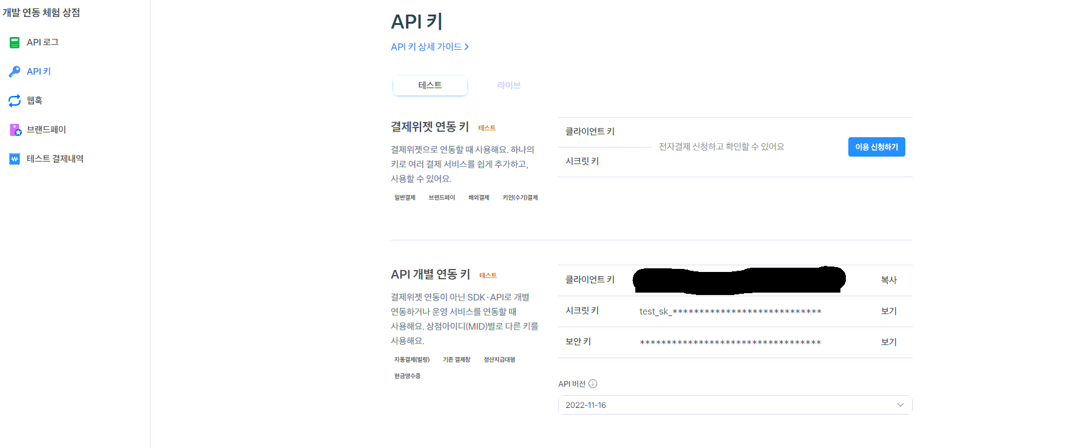The height and width of the screenshot is (448, 1071).
Task: Click the 시크릿 키 label in 결제위젯 section
Action: (x=582, y=161)
